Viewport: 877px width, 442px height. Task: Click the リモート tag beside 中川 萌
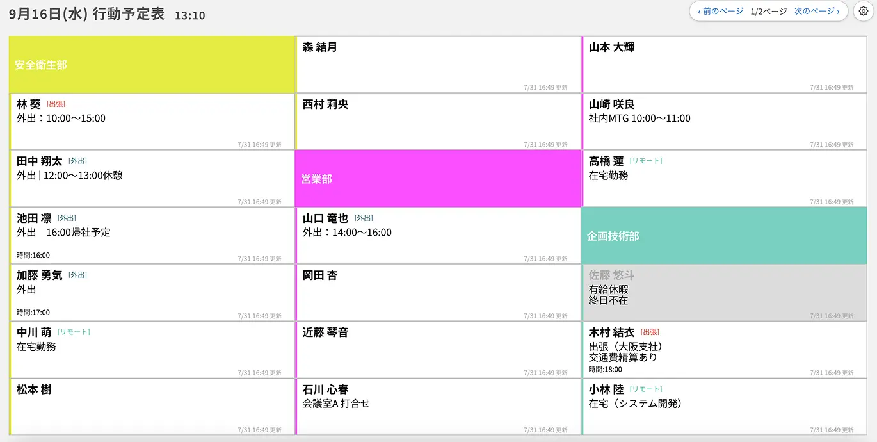[74, 332]
